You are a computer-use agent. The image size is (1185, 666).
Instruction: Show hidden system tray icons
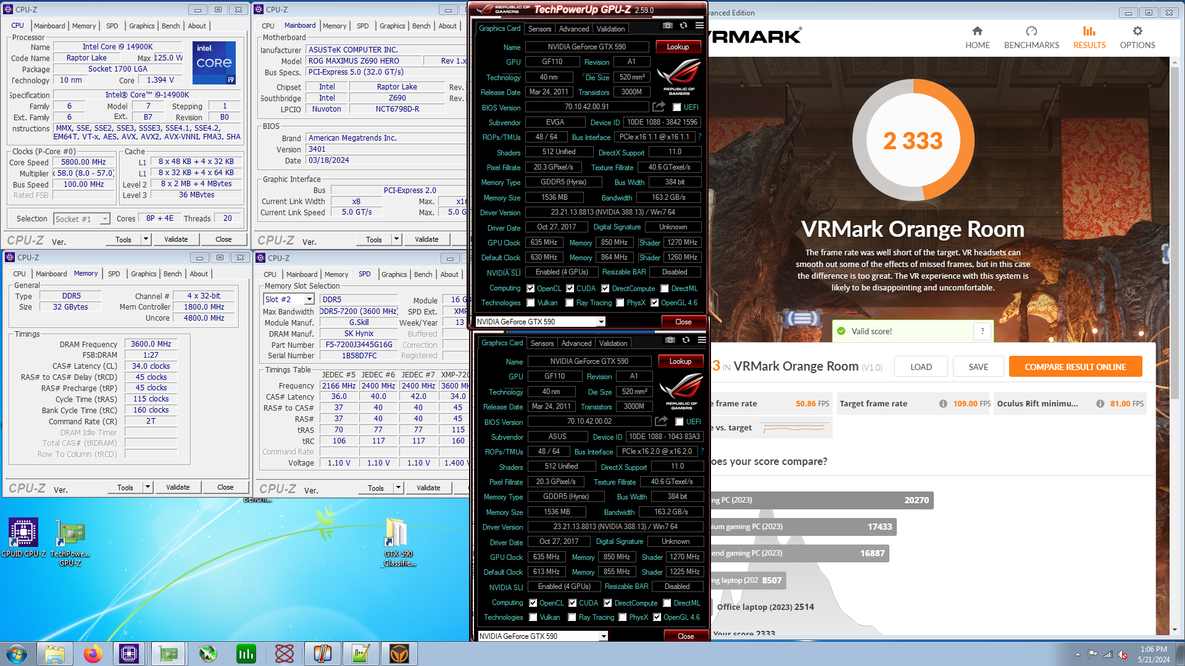1078,654
